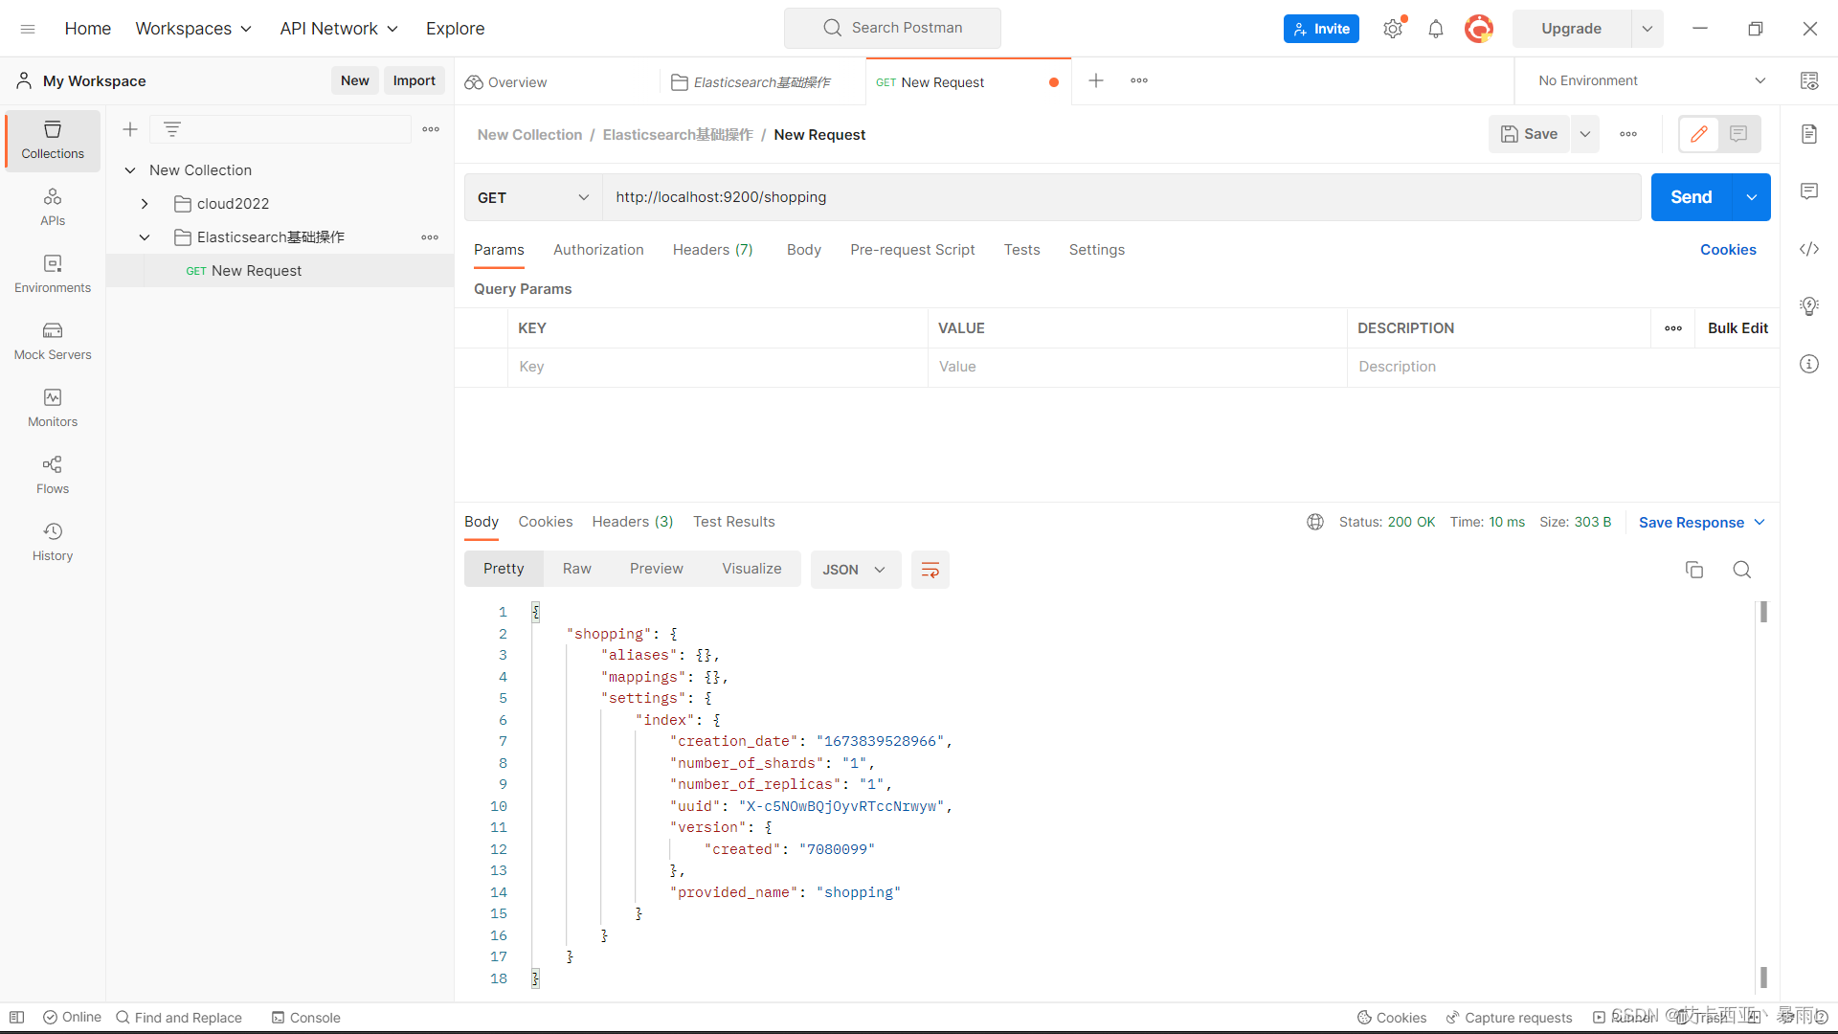Image resolution: width=1838 pixels, height=1034 pixels.
Task: Switch to the pencil build mode icon
Action: pos(1699,134)
